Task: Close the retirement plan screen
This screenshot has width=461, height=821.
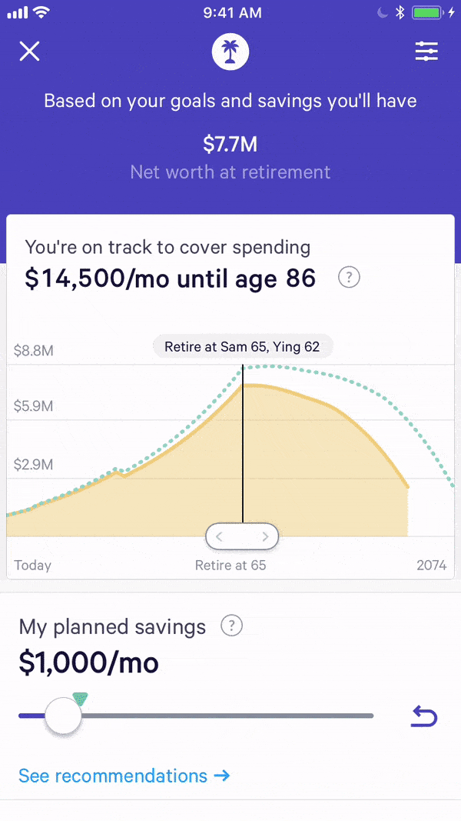Action: pyautogui.click(x=29, y=52)
